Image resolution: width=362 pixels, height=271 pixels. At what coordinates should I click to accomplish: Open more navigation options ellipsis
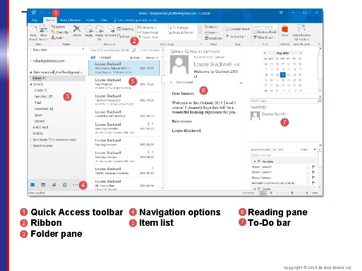(x=75, y=185)
